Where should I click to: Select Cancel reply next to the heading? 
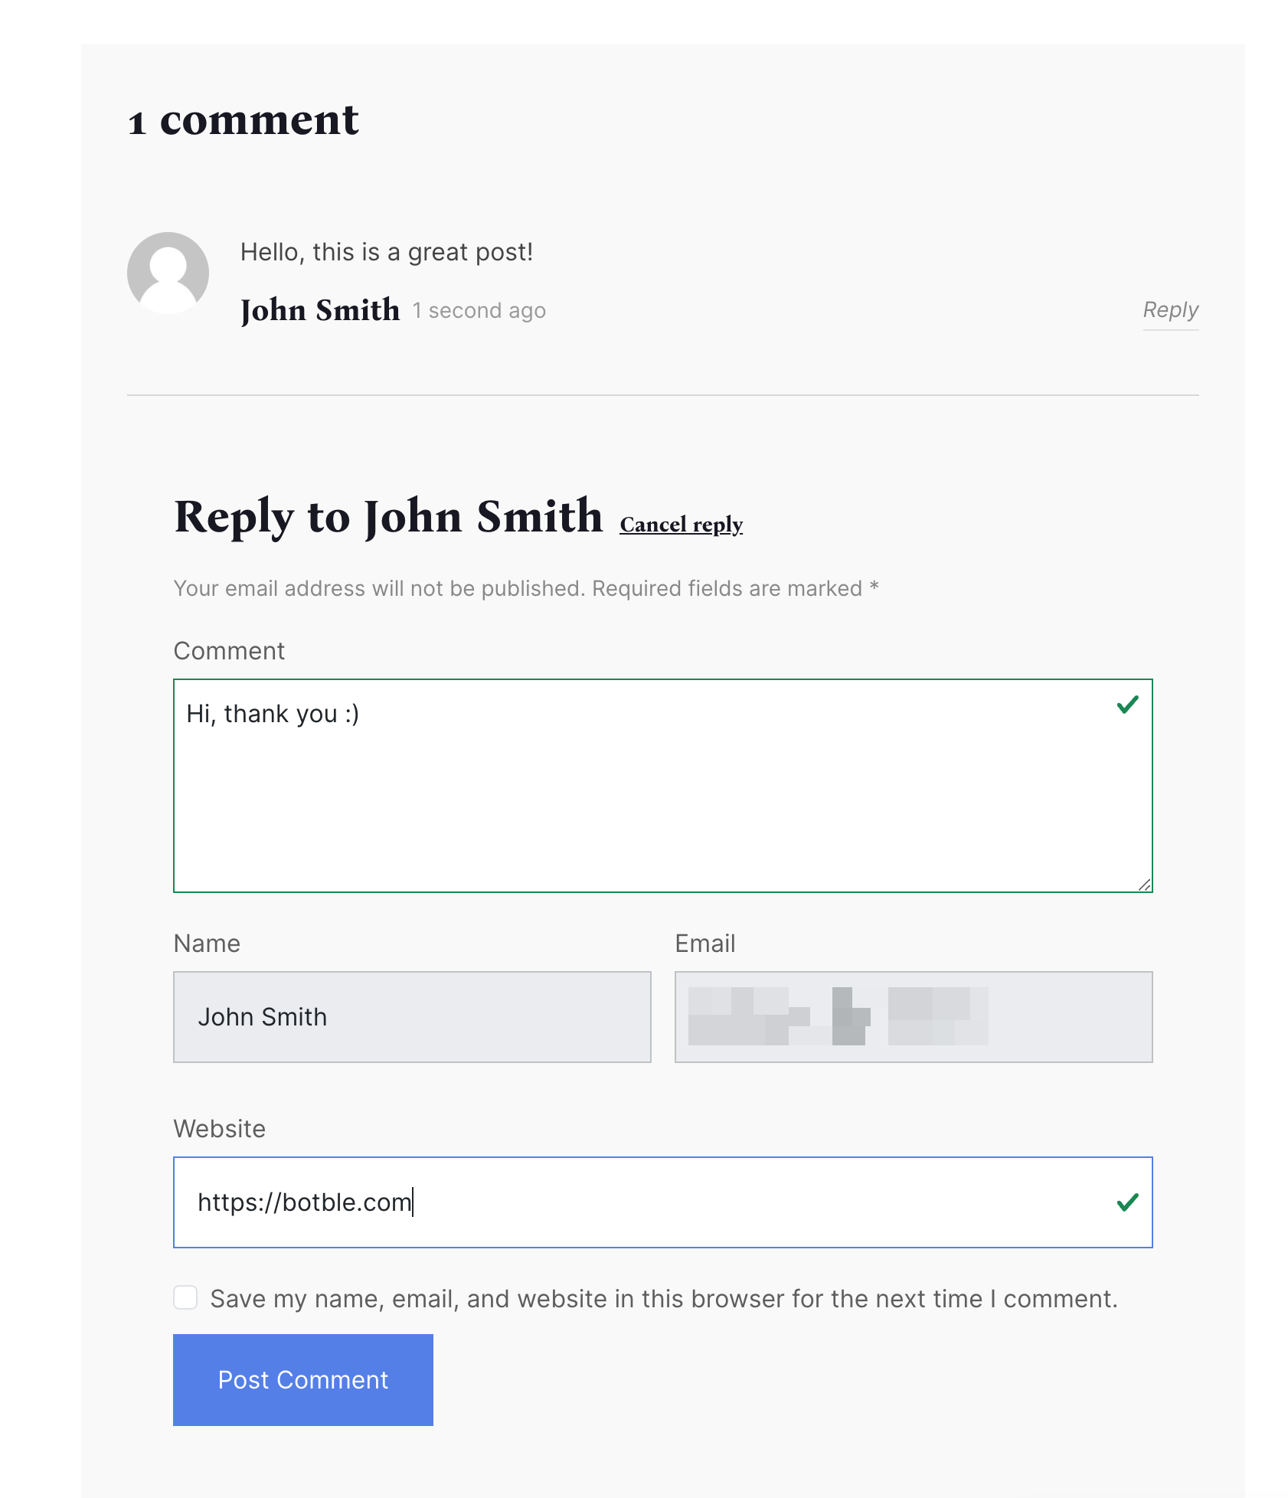pyautogui.click(x=680, y=524)
